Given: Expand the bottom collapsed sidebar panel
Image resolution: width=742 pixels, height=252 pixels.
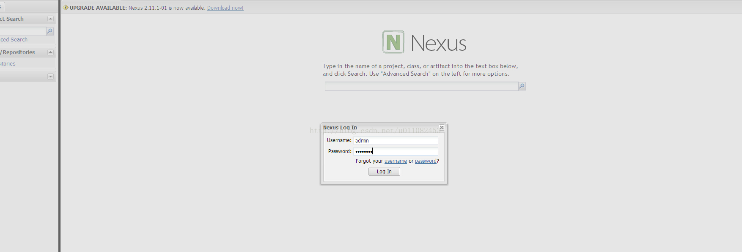Looking at the screenshot, I should [x=50, y=77].
